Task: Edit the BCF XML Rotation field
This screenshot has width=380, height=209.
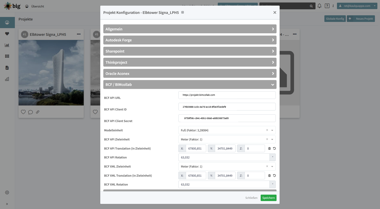Action: pyautogui.click(x=224, y=184)
